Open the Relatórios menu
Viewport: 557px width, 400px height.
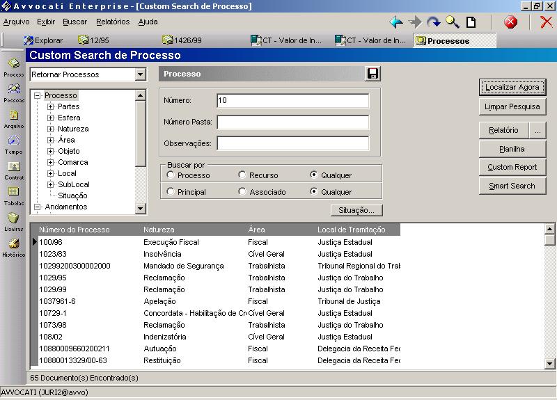(x=113, y=22)
